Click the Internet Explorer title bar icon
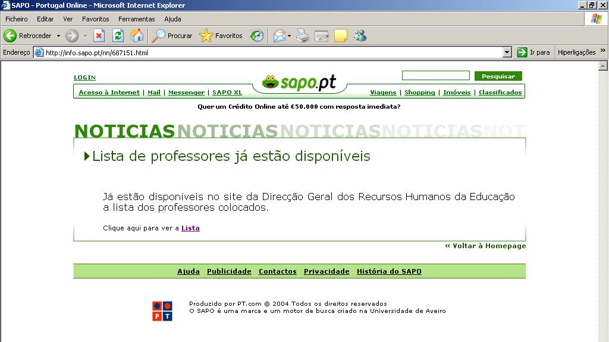Screen dimensions: 609x342 point(5,5)
